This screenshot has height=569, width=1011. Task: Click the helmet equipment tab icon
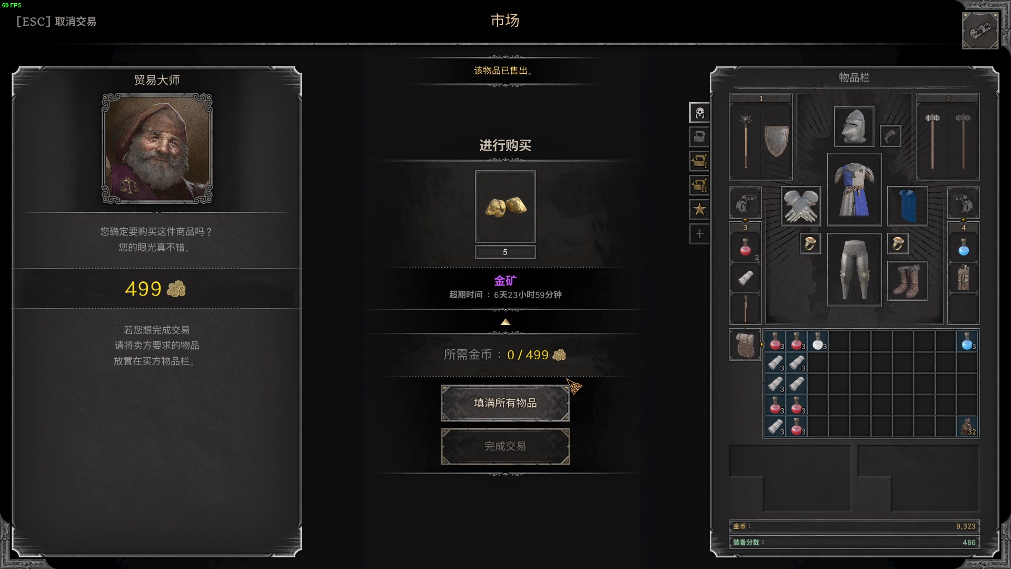(699, 113)
